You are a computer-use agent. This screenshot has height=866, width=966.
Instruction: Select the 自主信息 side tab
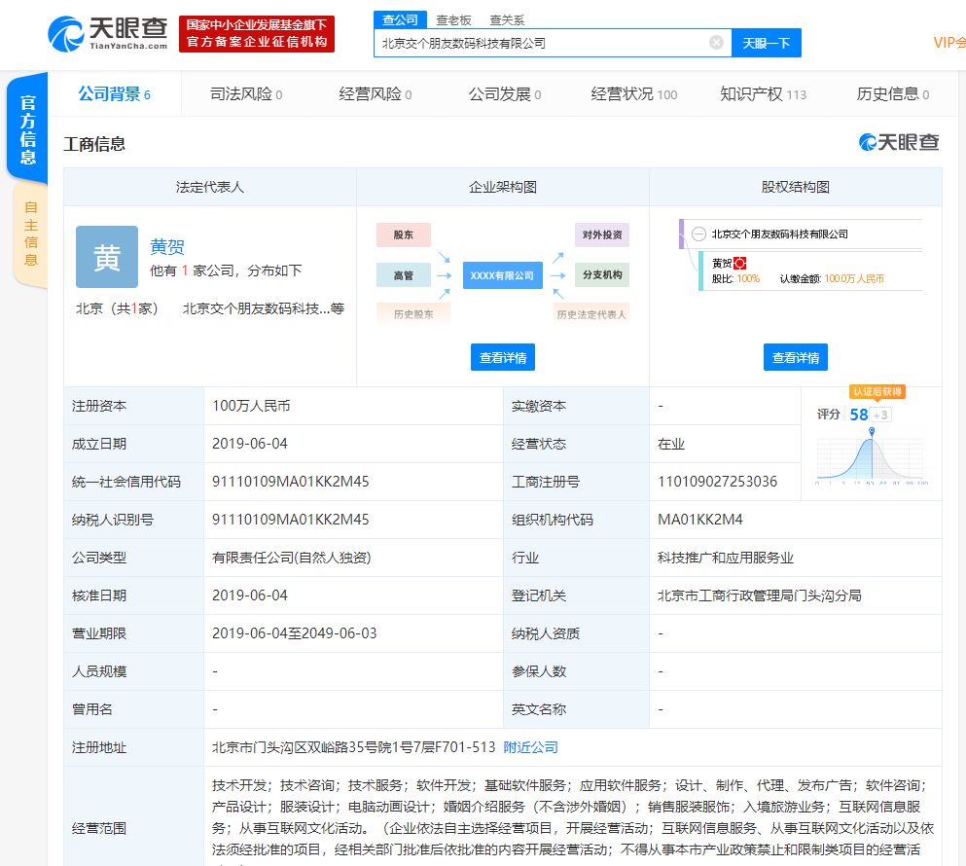pos(30,234)
